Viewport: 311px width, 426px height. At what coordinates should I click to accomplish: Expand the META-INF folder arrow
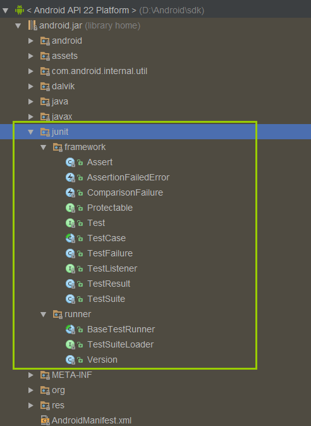31,375
